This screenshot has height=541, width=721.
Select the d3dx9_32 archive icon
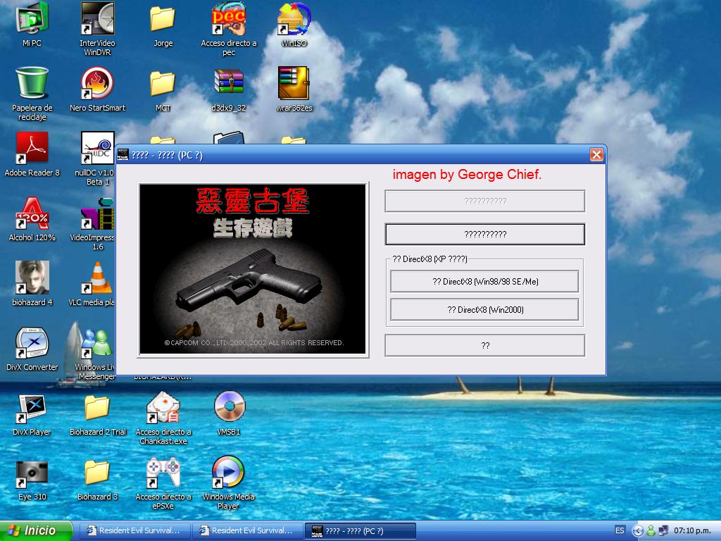click(x=228, y=84)
